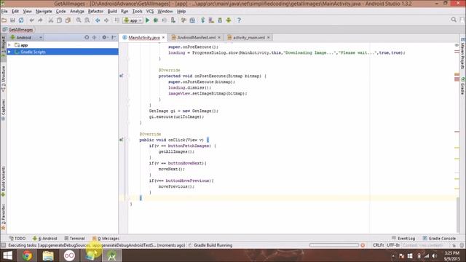Cancel the running Gradle build
Screen dimensions: 466x262
pyautogui.click(x=363, y=245)
